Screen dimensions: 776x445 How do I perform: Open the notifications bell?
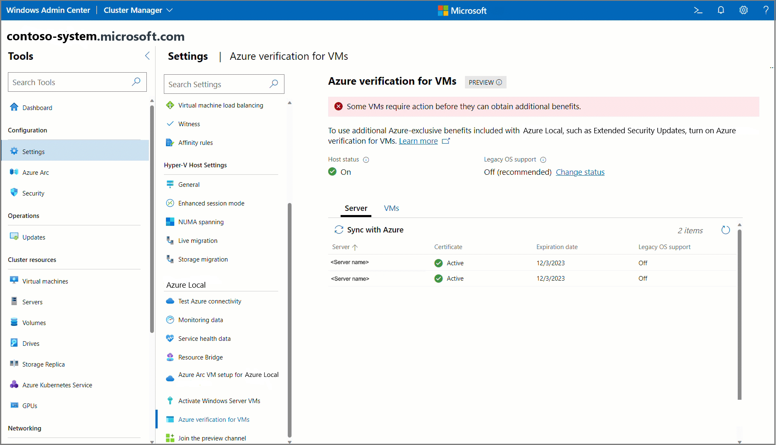(x=721, y=10)
